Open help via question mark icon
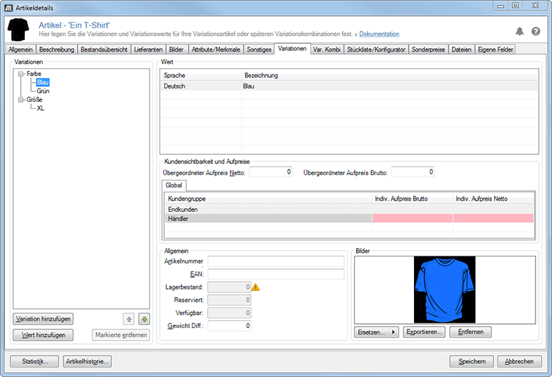This screenshot has width=552, height=377. [535, 31]
